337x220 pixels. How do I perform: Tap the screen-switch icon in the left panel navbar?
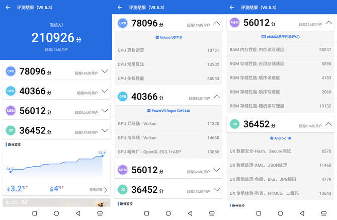[100, 213]
